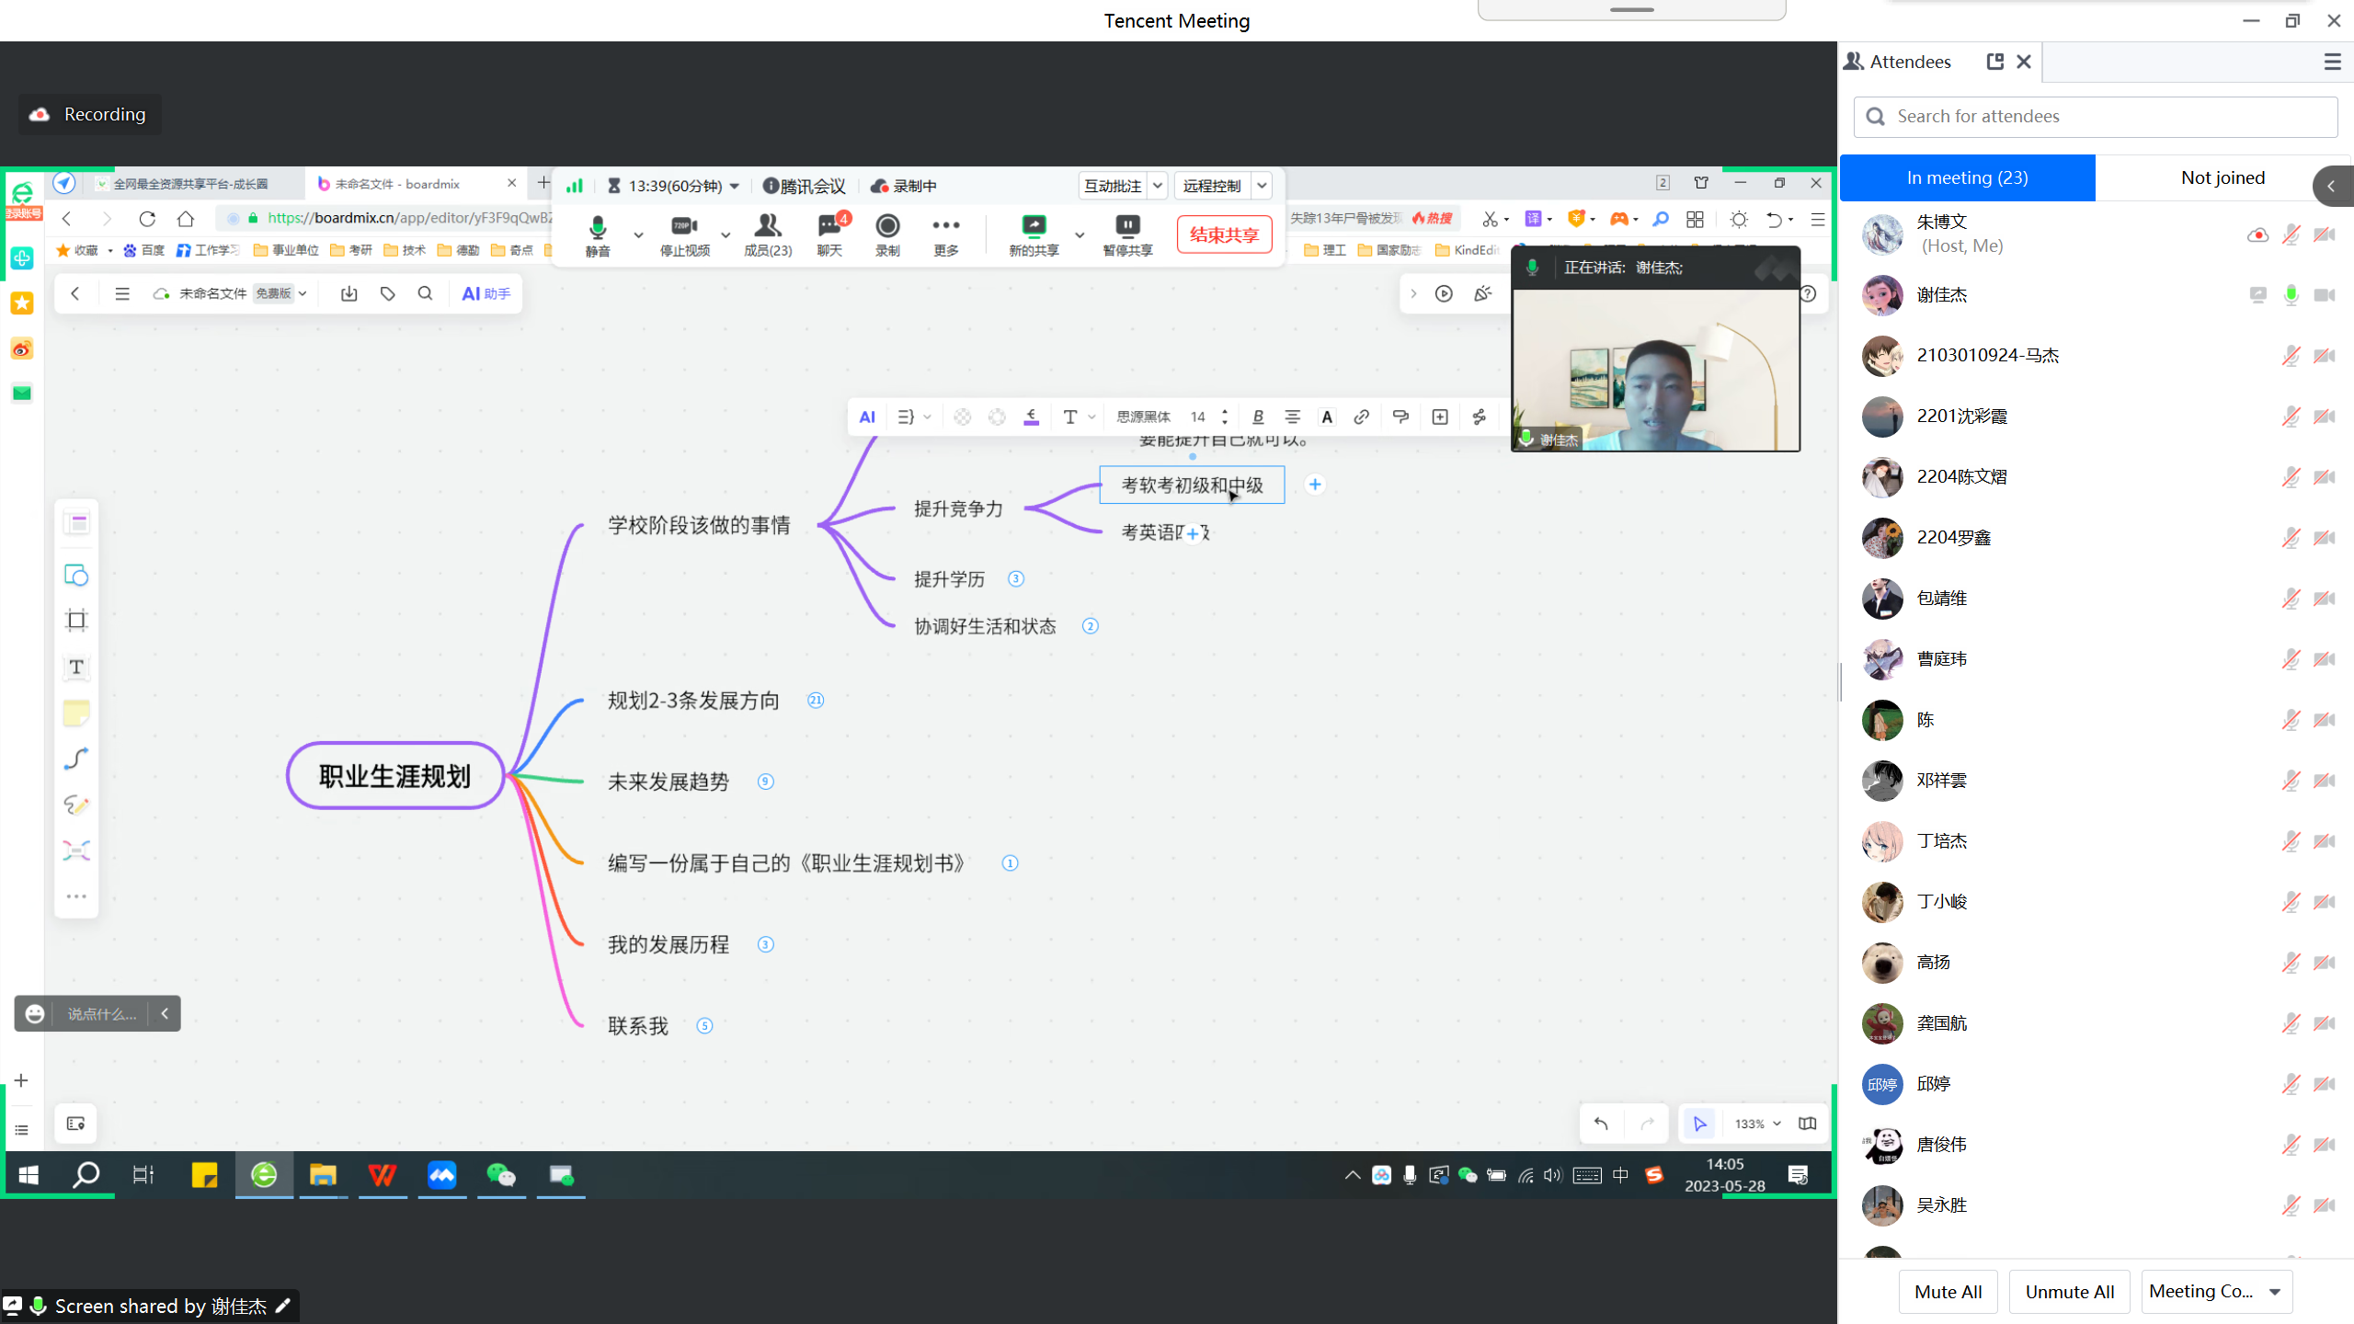Expand the Meeting Controls dropdown
This screenshot has width=2354, height=1324.
click(2275, 1292)
